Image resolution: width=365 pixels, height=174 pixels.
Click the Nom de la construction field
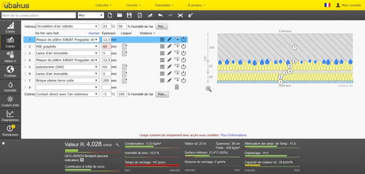coord(39,16)
